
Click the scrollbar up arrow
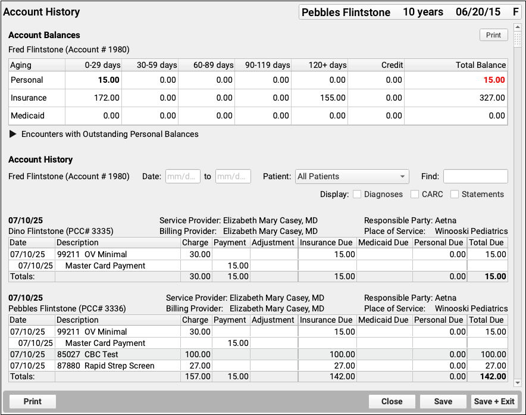(x=517, y=27)
